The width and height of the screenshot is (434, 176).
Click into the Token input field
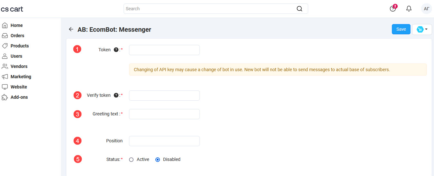point(164,50)
